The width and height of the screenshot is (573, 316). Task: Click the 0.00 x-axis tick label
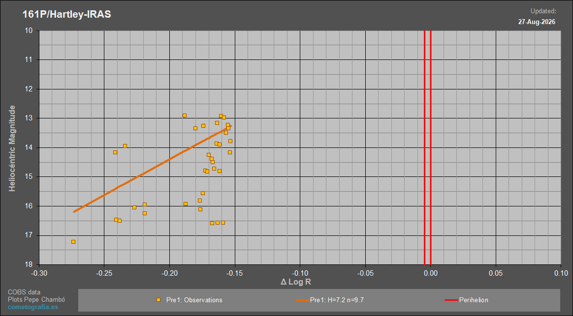tap(430, 273)
